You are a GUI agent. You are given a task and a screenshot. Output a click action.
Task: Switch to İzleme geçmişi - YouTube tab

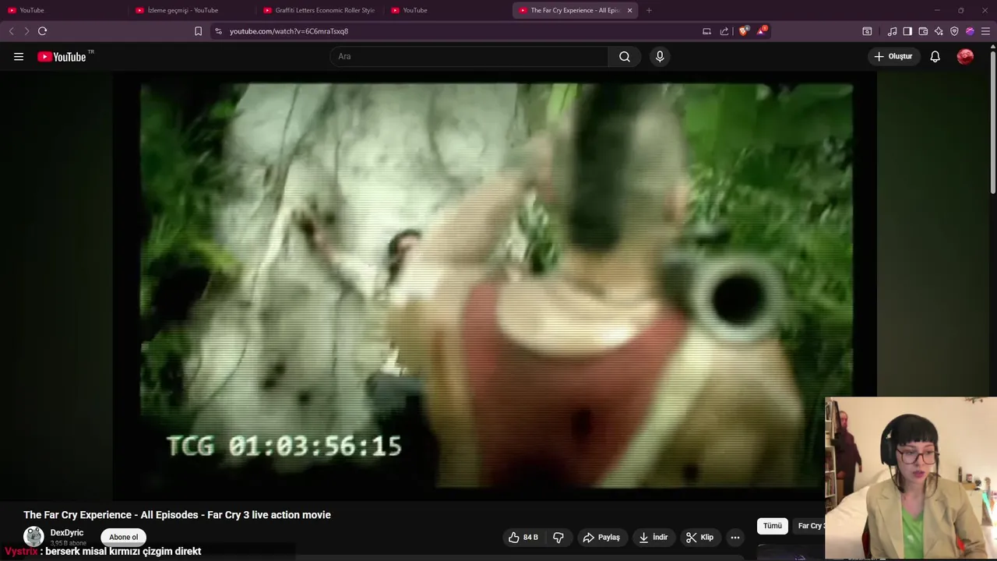(191, 10)
